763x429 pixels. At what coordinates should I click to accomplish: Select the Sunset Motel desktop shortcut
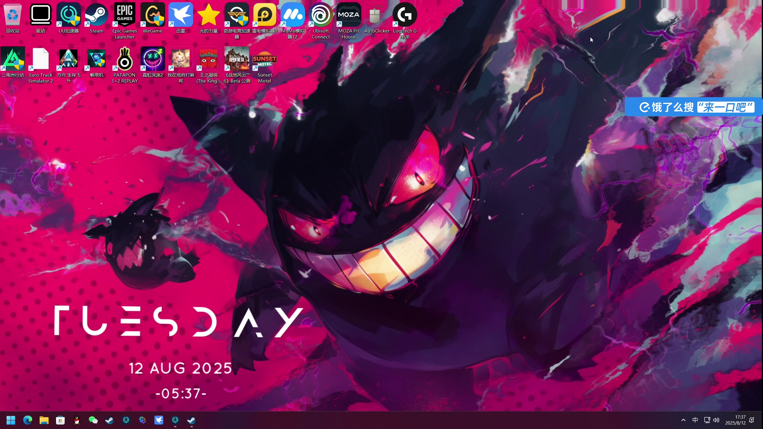[265, 66]
